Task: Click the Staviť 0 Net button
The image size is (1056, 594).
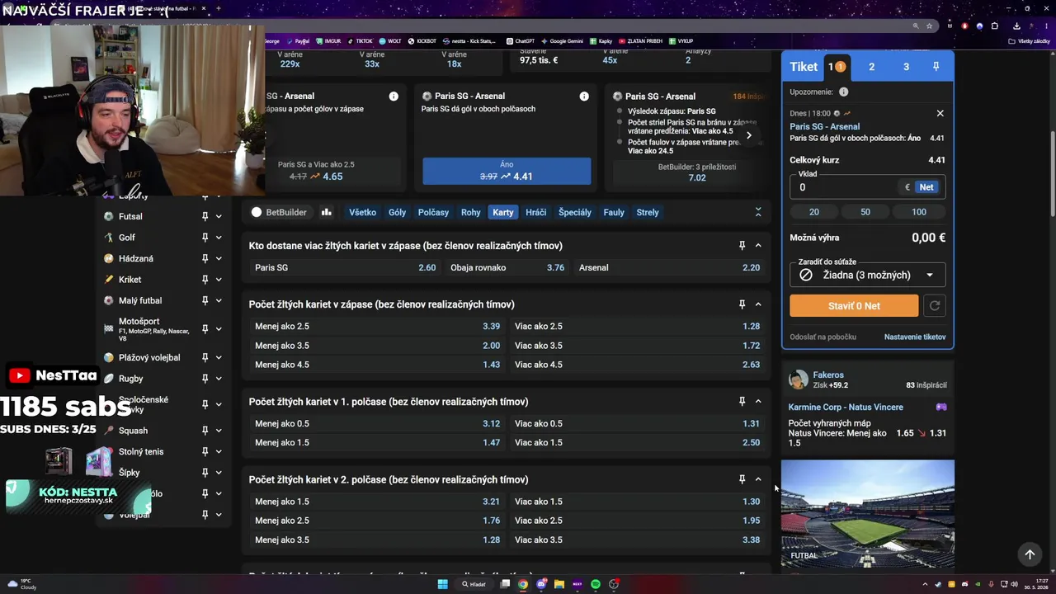Action: click(x=854, y=306)
